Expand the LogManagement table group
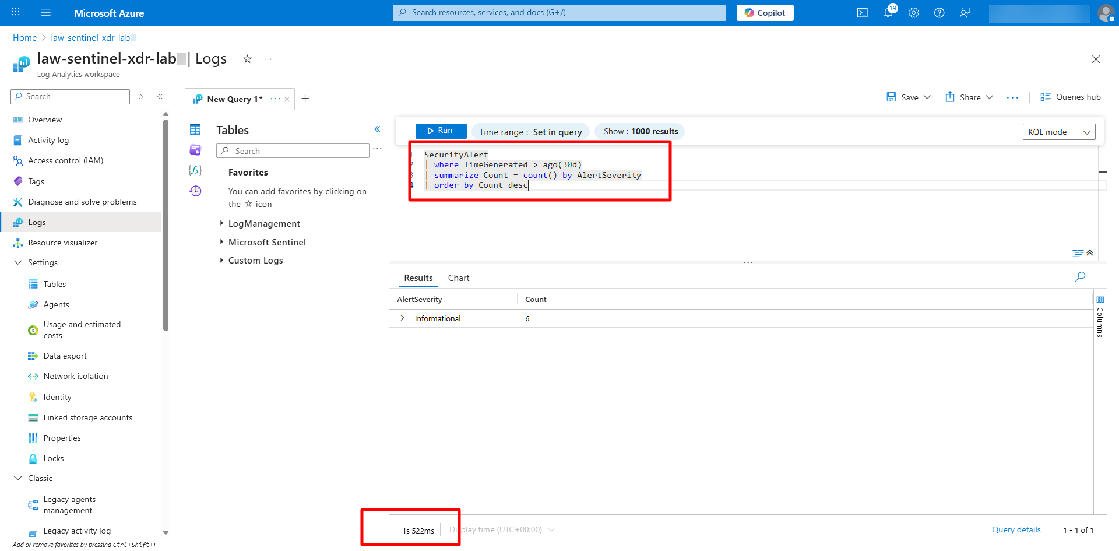The height and width of the screenshot is (551, 1119). pos(221,223)
